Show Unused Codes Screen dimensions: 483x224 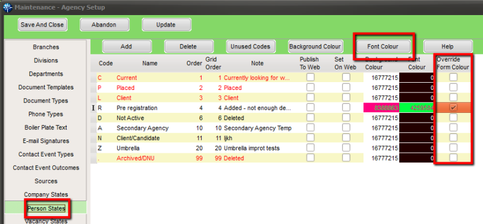coord(251,46)
